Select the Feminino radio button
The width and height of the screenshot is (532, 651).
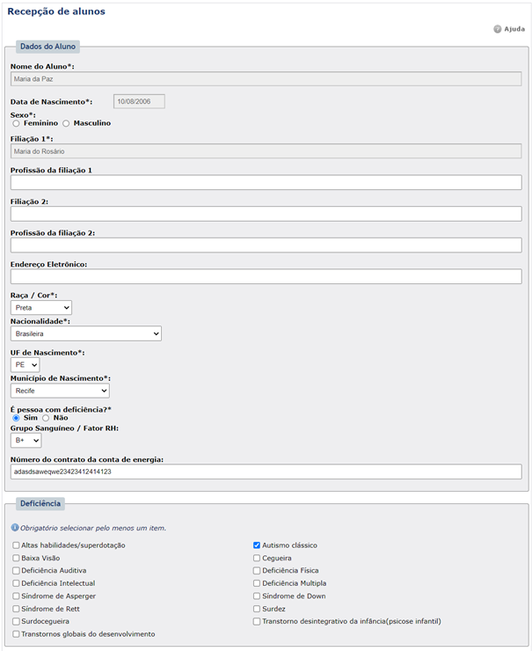click(x=16, y=123)
